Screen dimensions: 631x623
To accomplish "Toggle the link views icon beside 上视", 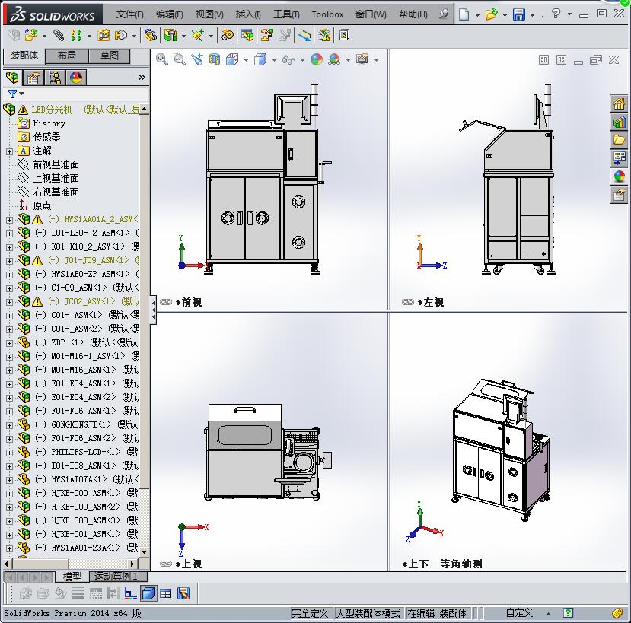I will click(166, 564).
